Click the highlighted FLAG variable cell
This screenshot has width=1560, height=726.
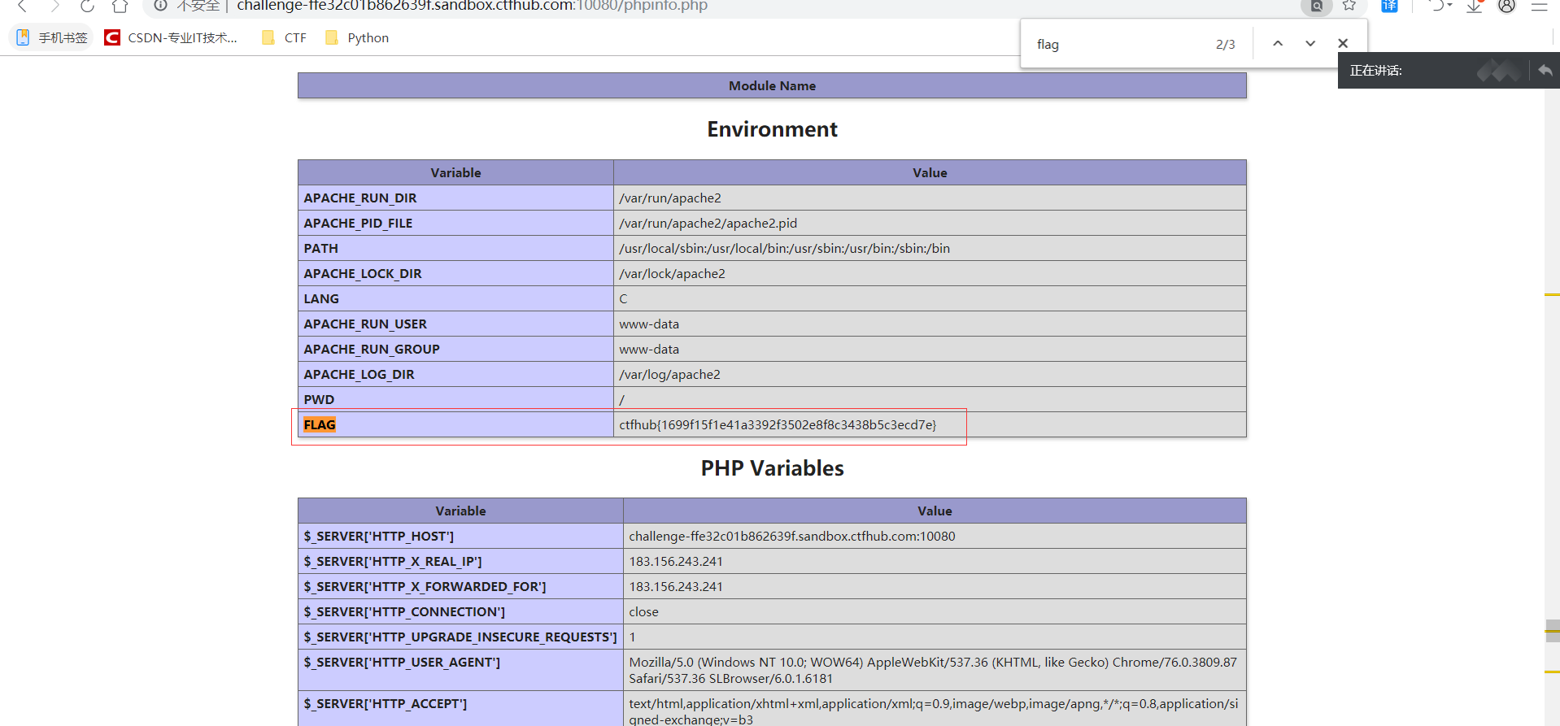point(455,424)
